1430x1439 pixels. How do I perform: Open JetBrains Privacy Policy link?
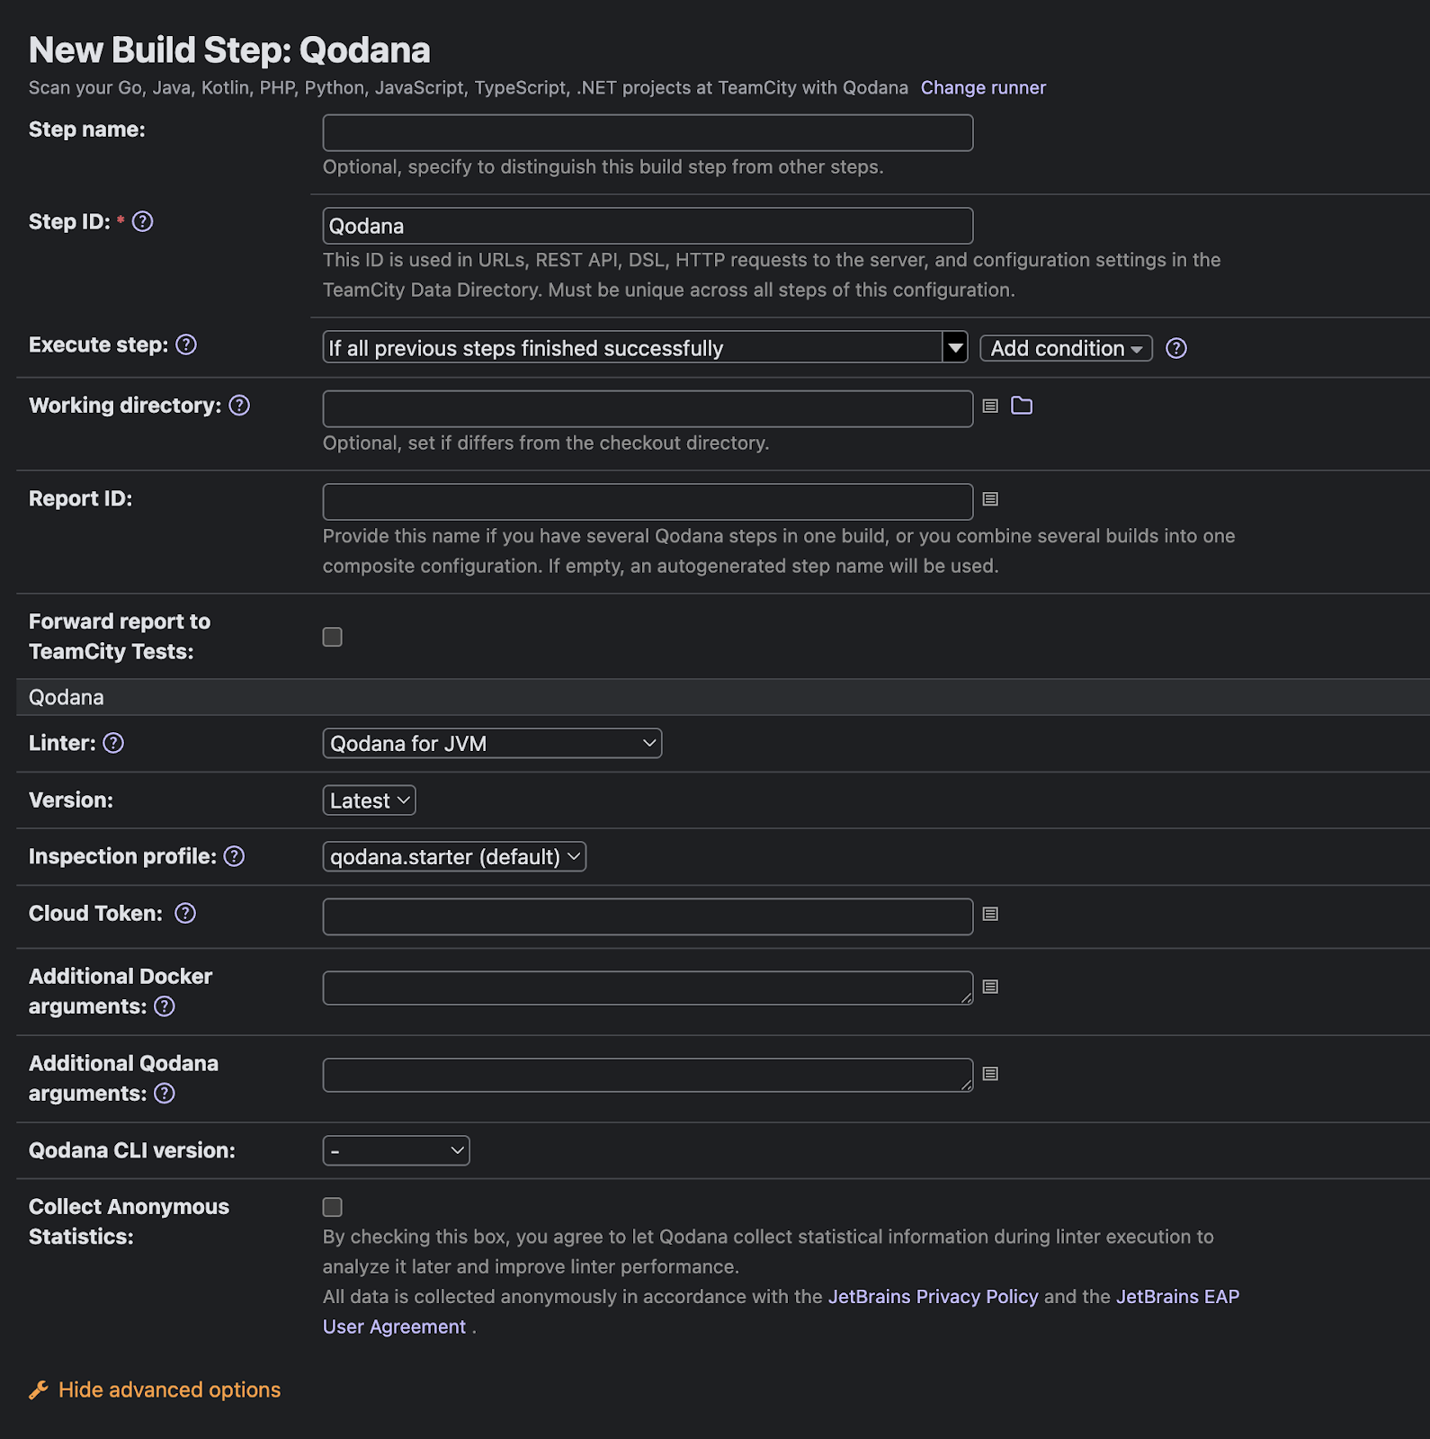933,1297
